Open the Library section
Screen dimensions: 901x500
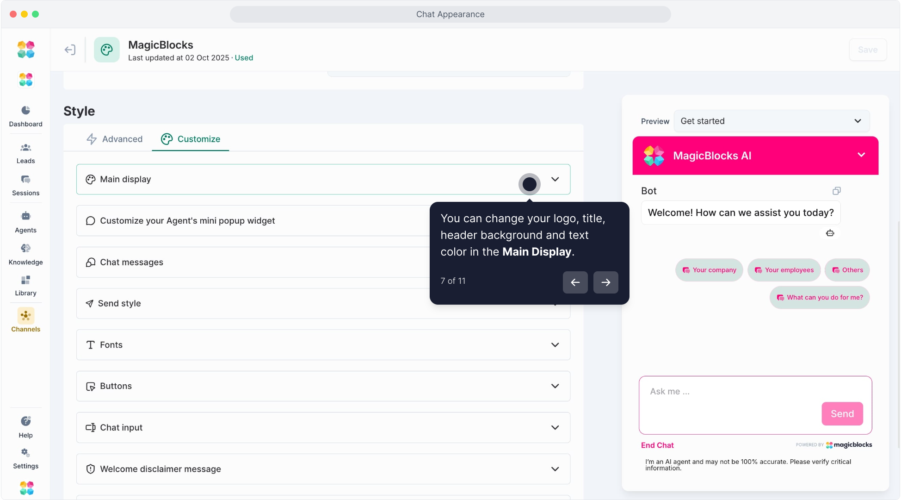point(25,285)
